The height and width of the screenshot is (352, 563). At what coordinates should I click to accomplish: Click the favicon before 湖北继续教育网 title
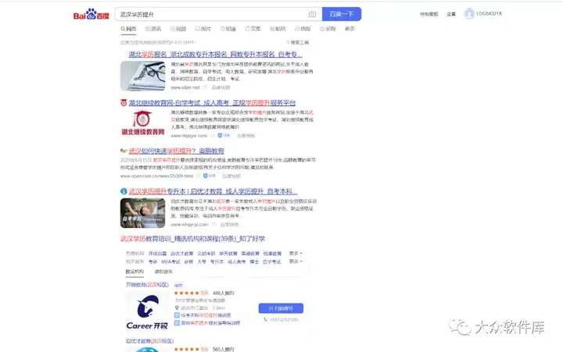tap(124, 103)
